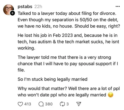Open the three-dot more options menu

(118, 6)
